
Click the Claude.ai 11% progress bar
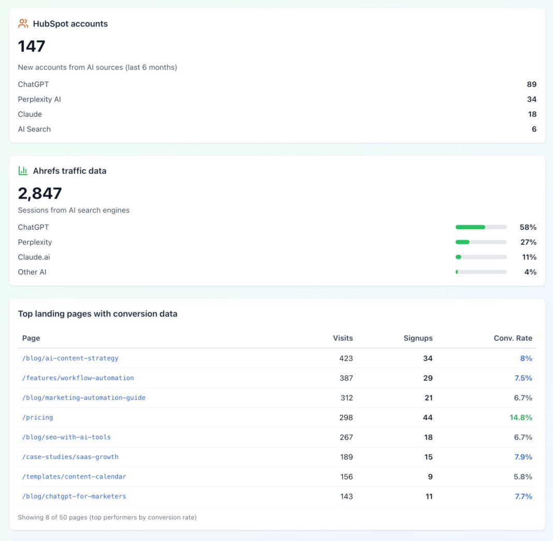coord(481,257)
